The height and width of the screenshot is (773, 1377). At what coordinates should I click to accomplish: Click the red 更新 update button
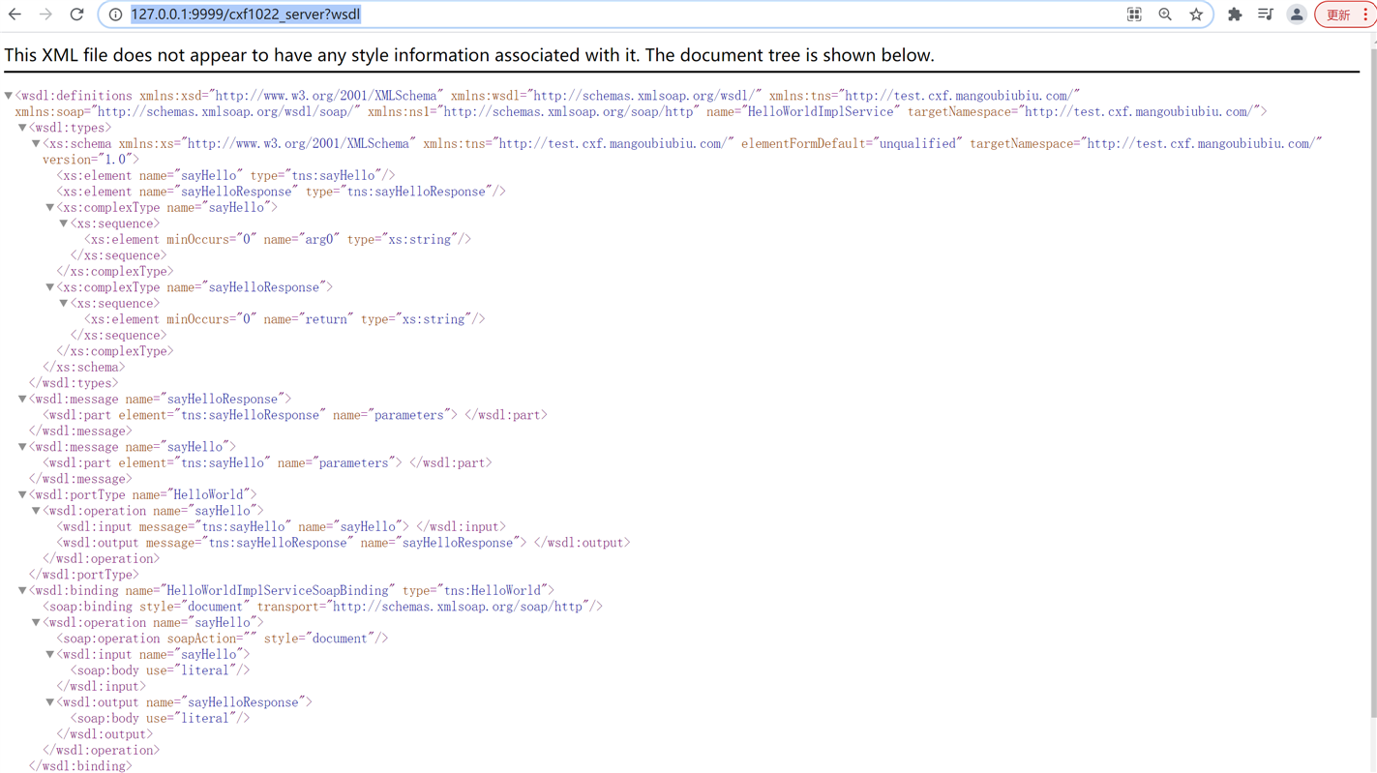[x=1338, y=15]
